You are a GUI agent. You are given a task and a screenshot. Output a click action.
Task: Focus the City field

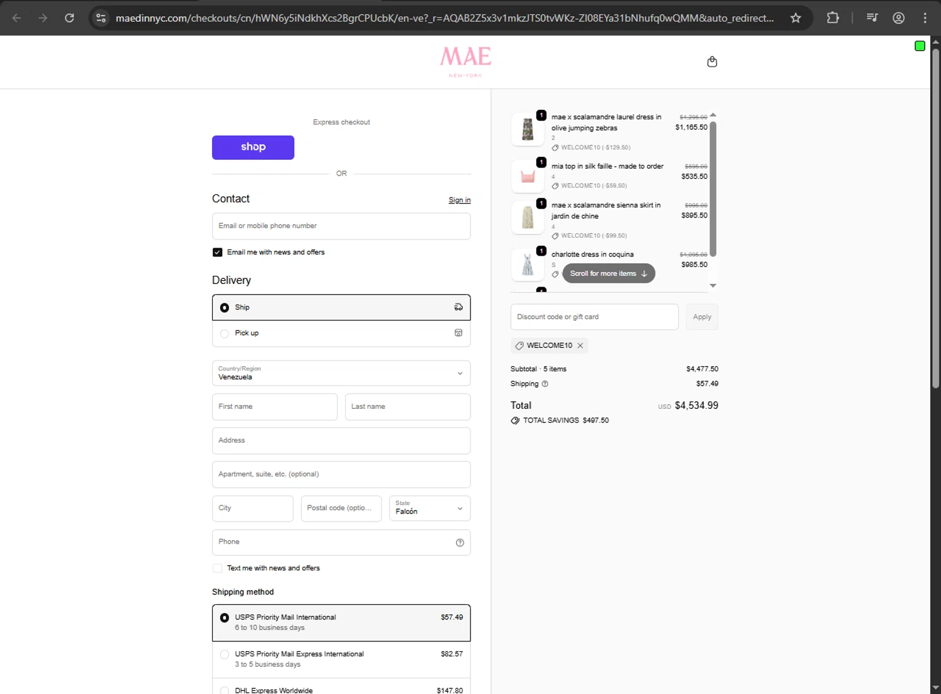pos(253,508)
